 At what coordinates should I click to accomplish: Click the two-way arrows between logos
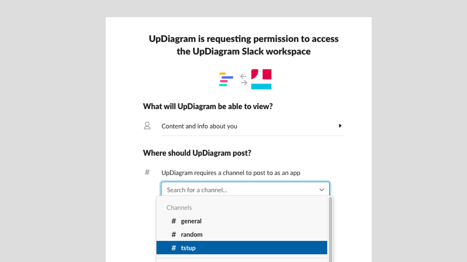click(x=244, y=80)
